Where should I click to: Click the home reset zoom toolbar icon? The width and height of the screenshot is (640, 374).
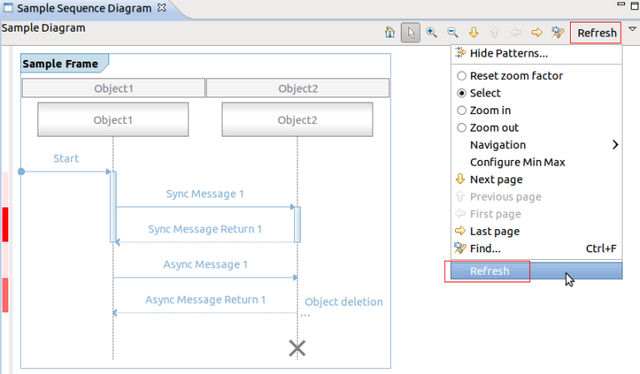pos(390,32)
